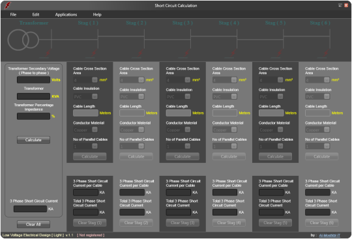Click the red lightning app icon in title bar

pos(7,5)
